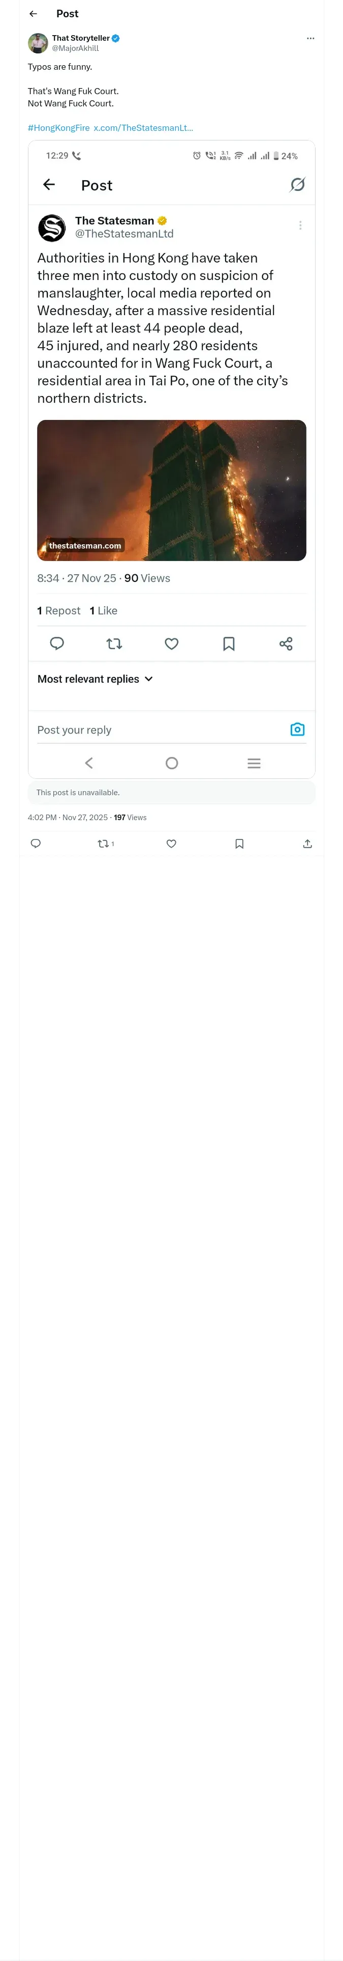Viewport: 343px width, 1961px height.
Task: Expand the Most relevant replies dropdown
Action: click(x=95, y=679)
